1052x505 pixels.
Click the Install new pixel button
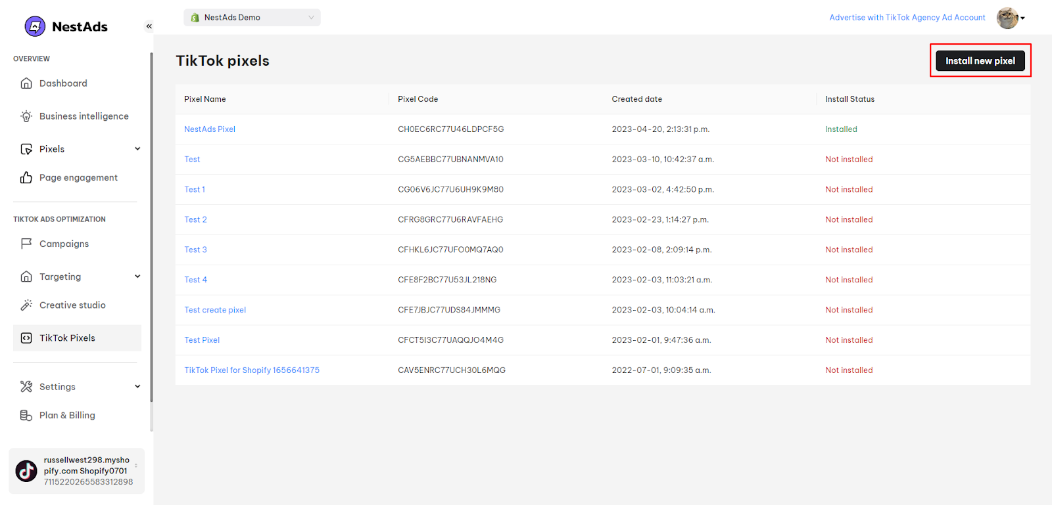click(x=980, y=60)
